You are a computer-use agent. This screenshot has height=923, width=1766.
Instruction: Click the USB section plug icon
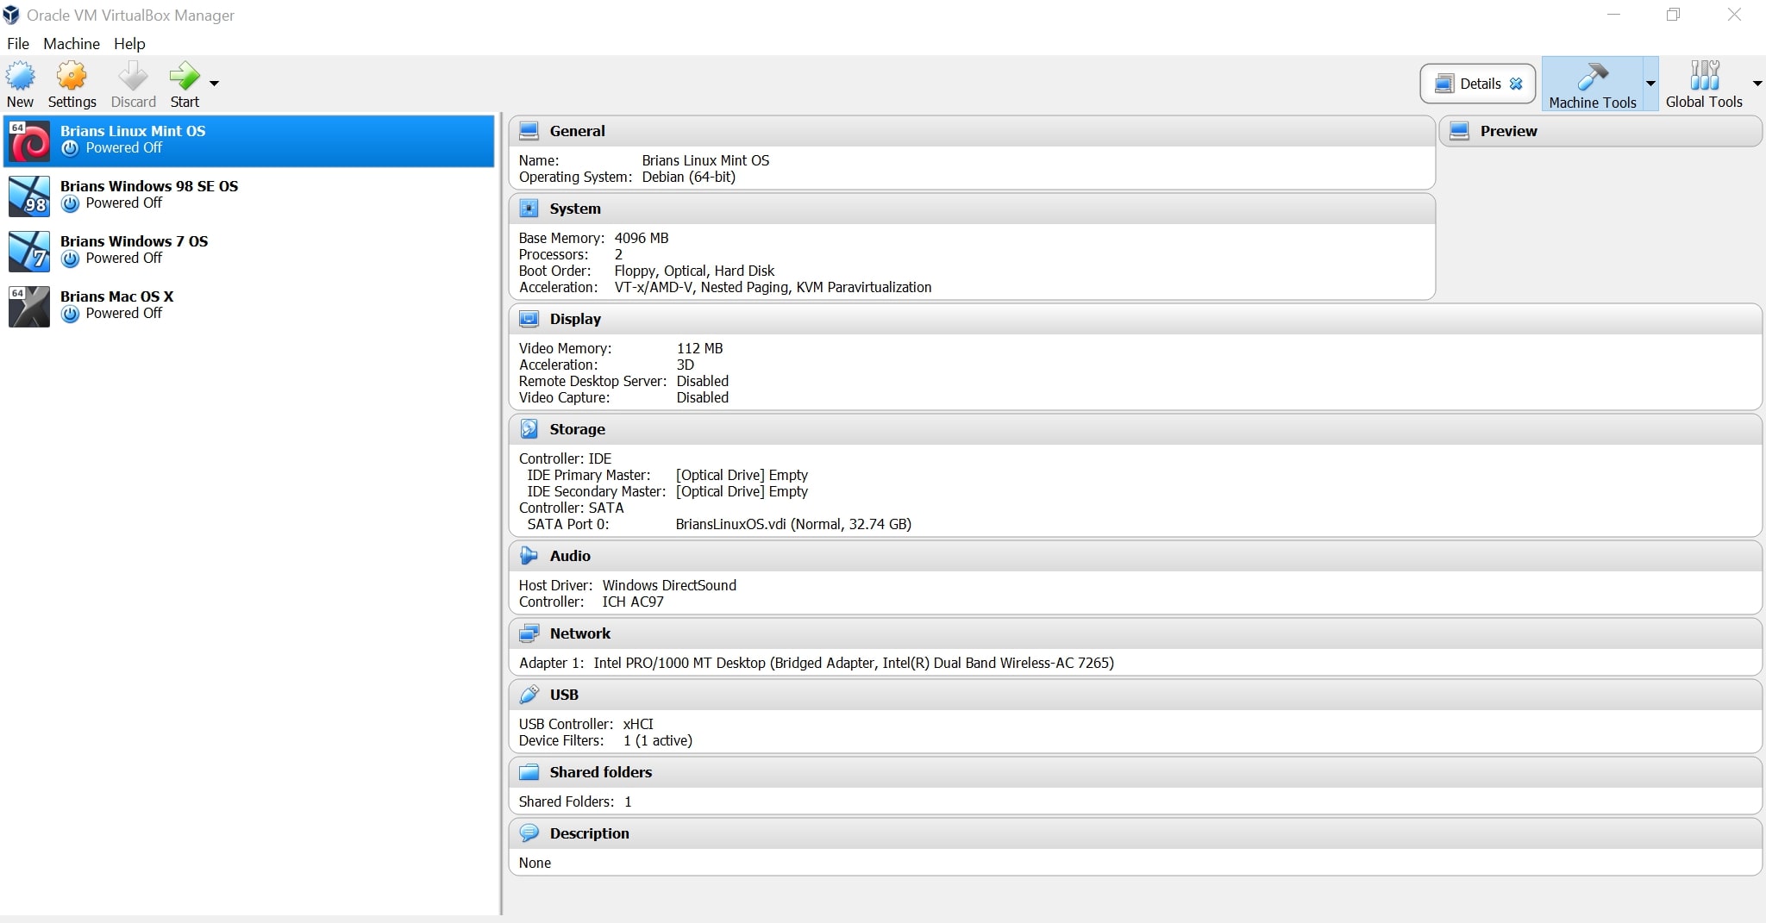[x=529, y=695]
